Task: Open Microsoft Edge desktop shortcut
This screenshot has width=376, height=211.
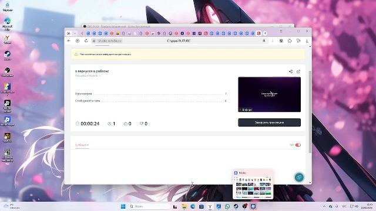Action: (8, 23)
